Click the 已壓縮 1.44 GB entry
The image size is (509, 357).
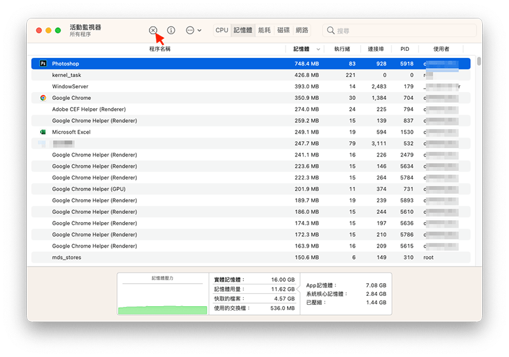point(346,302)
